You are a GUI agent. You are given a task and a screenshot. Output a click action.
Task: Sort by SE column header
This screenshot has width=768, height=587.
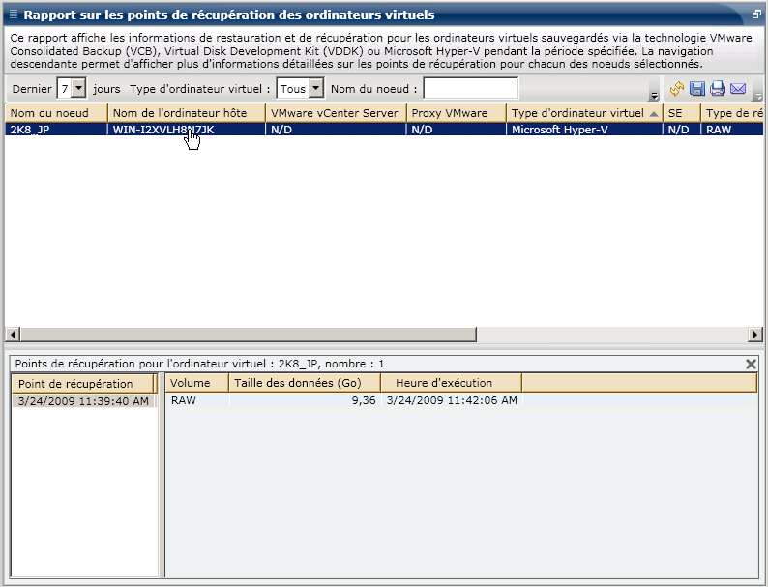tap(682, 113)
